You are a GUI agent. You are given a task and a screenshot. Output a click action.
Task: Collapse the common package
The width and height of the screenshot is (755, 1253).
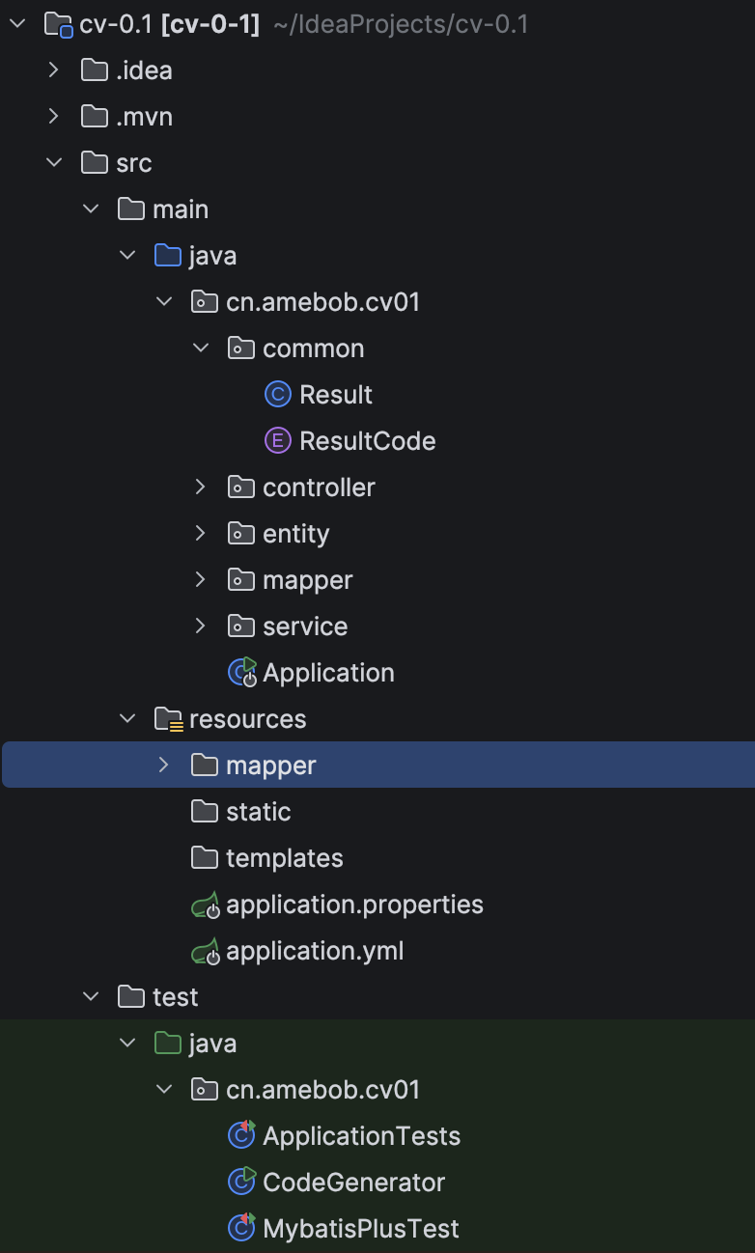(201, 348)
